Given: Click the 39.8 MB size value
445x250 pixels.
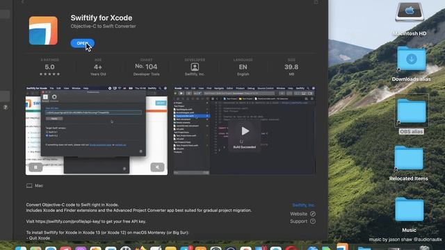Looking at the screenshot, I should click(291, 67).
